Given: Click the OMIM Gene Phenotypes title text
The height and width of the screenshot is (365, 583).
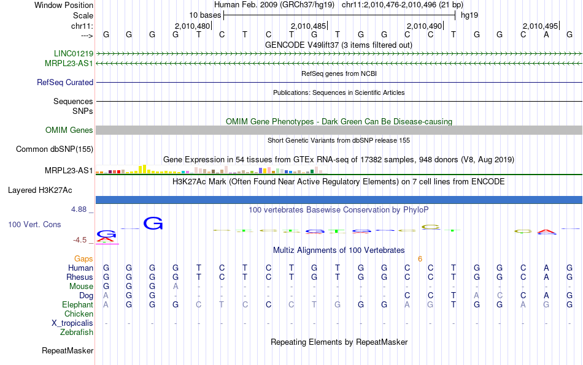Looking at the screenshot, I should coord(339,122).
